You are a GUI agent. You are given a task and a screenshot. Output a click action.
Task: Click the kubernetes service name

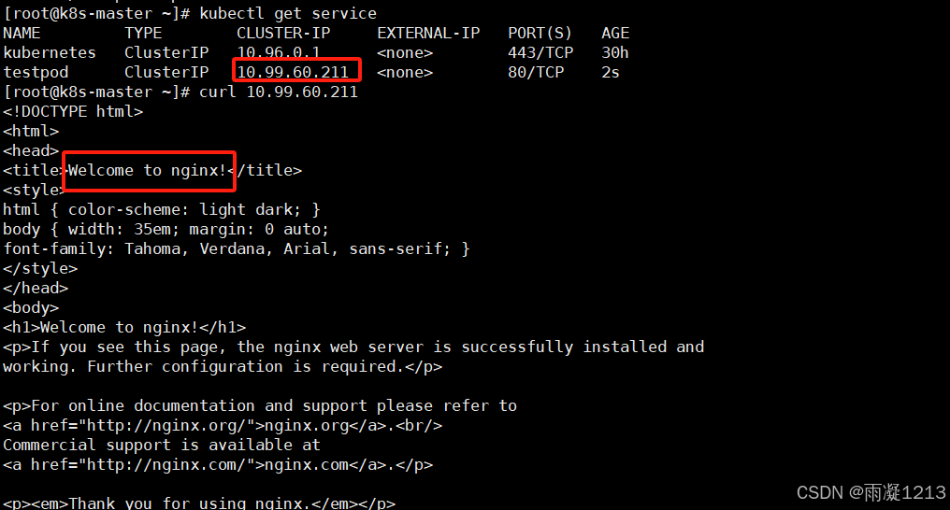click(x=50, y=52)
